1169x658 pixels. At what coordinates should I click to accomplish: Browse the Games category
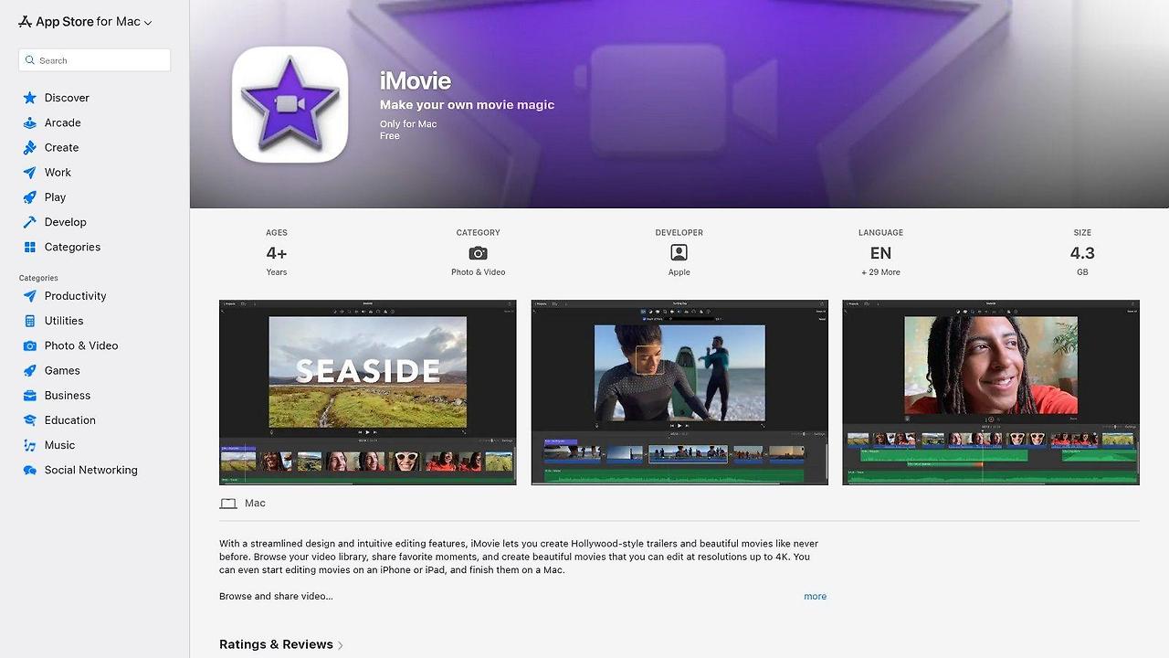click(62, 370)
